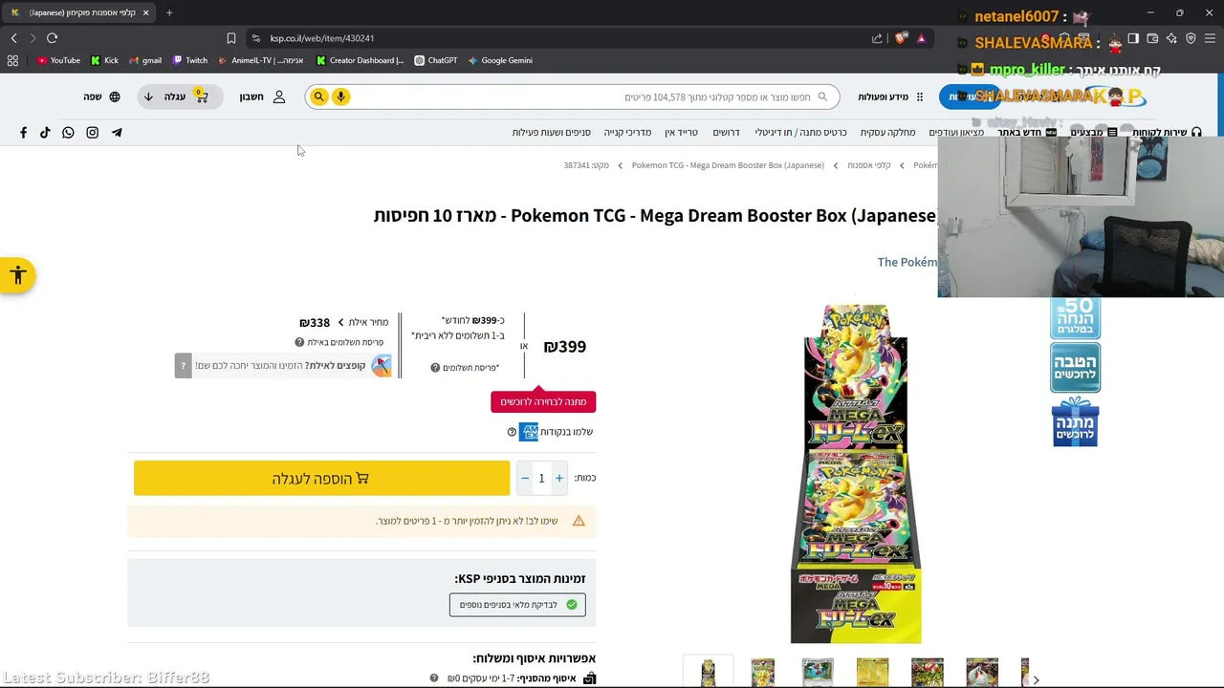
Task: Open a new browser tab
Action: (x=169, y=12)
